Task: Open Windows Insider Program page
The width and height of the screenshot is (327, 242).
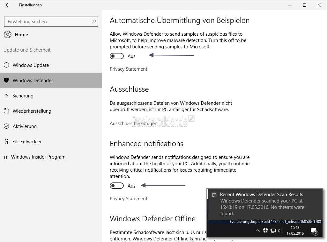Action: (x=51, y=157)
